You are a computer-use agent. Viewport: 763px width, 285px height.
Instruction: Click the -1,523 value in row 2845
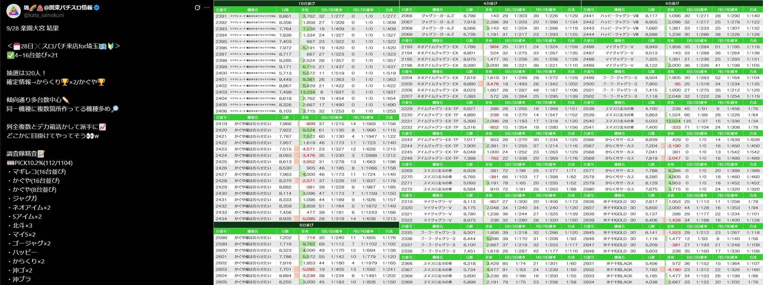coord(673,232)
